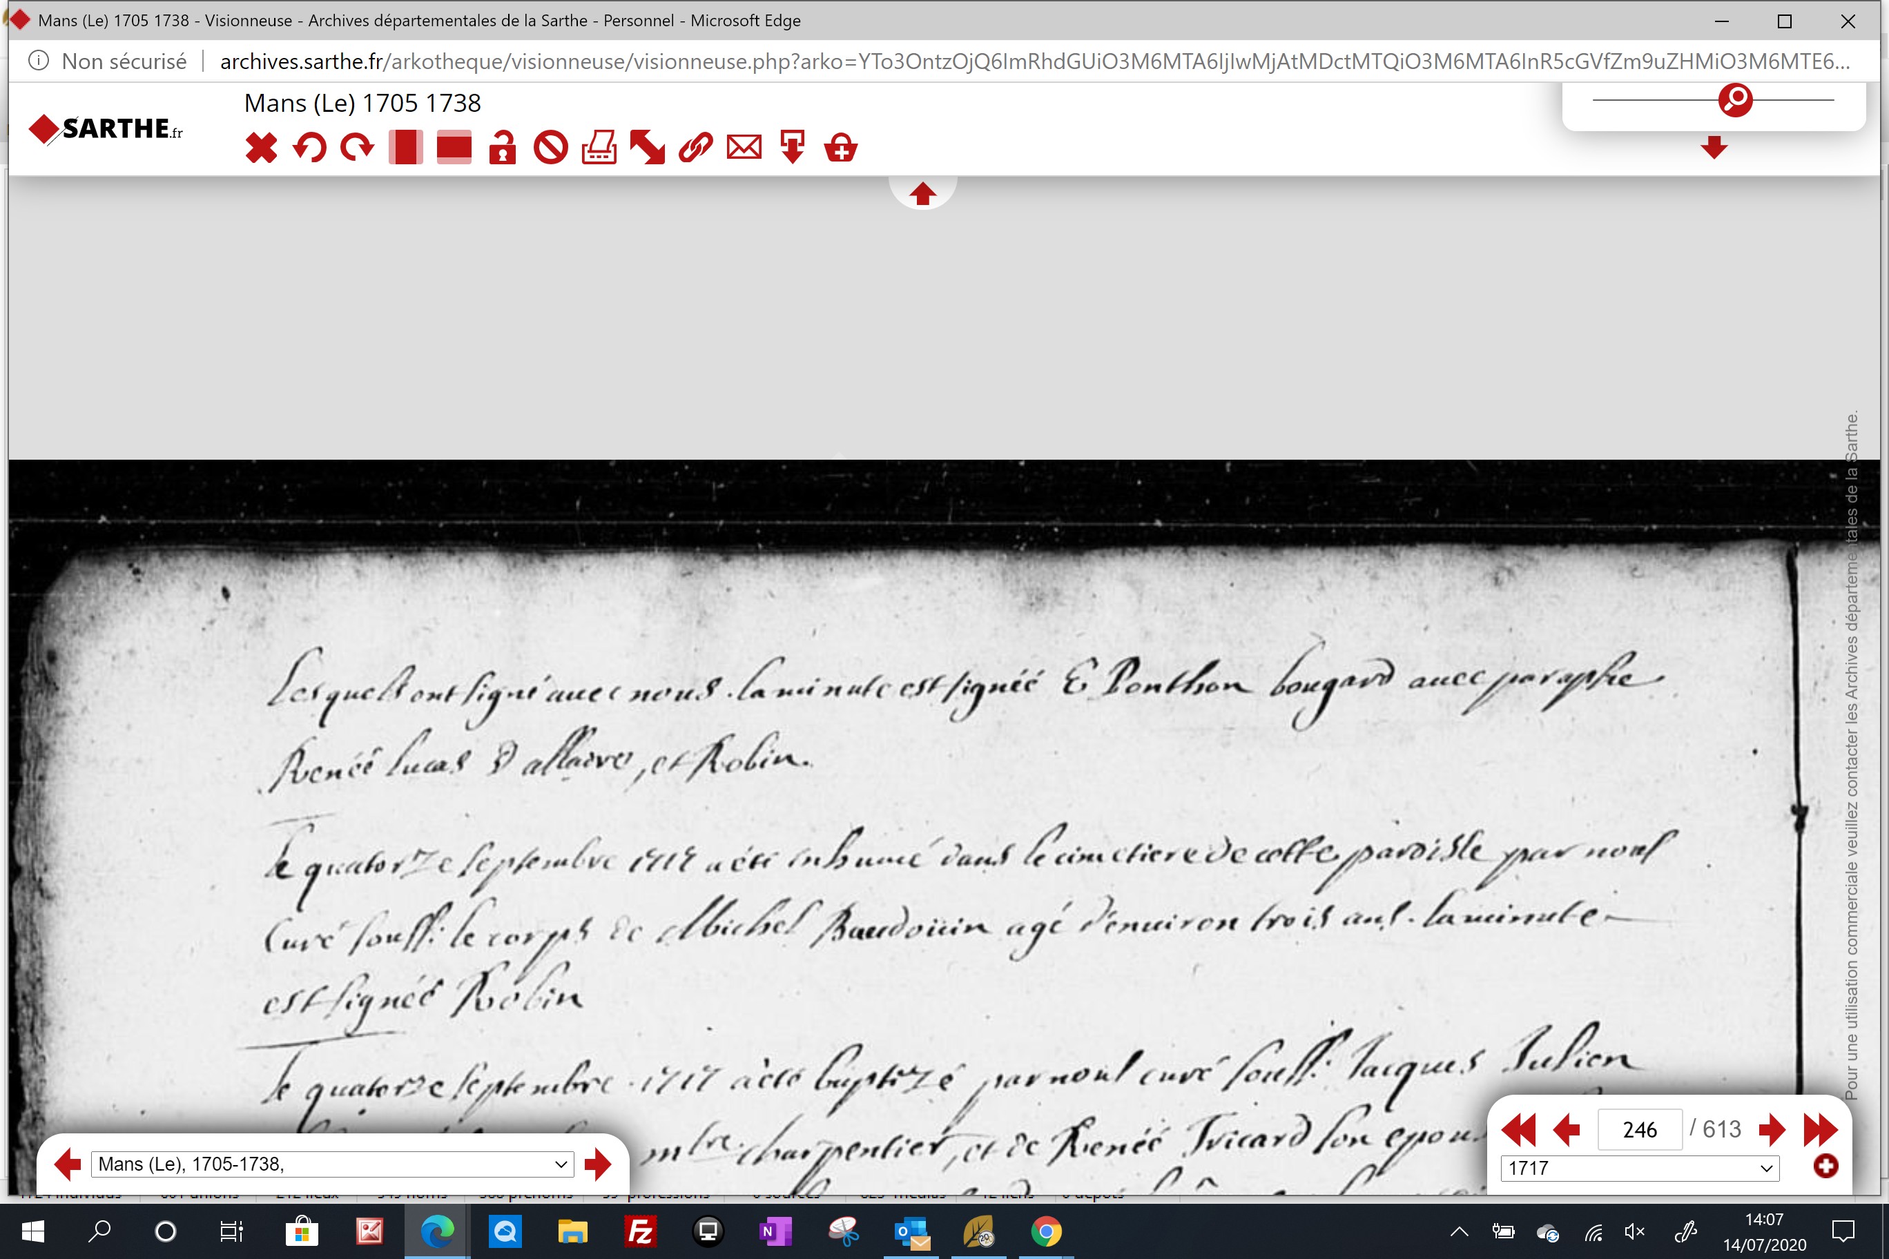
Task: Fit image to page width
Action: pyautogui.click(x=454, y=148)
